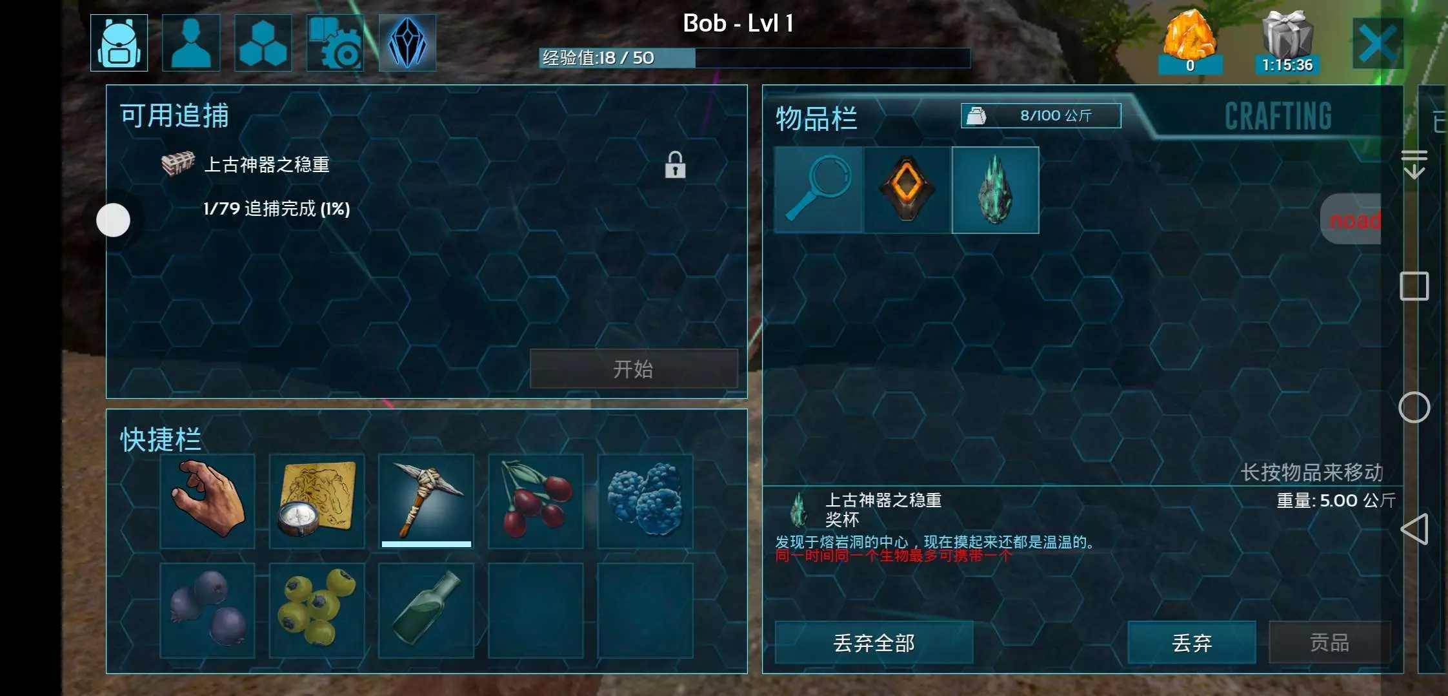This screenshot has height=696, width=1448.
Task: Click the 贡品 tribute button
Action: tap(1329, 643)
